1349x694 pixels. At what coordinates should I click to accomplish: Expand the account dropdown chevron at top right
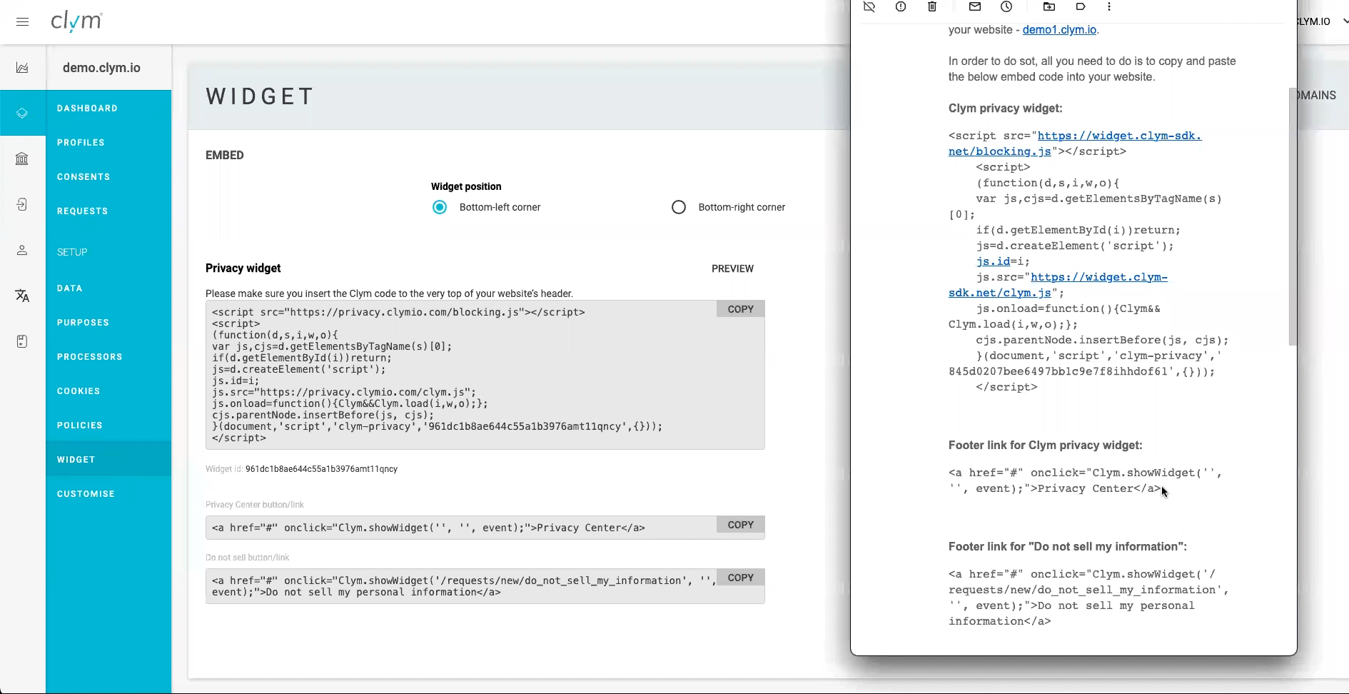point(1345,21)
